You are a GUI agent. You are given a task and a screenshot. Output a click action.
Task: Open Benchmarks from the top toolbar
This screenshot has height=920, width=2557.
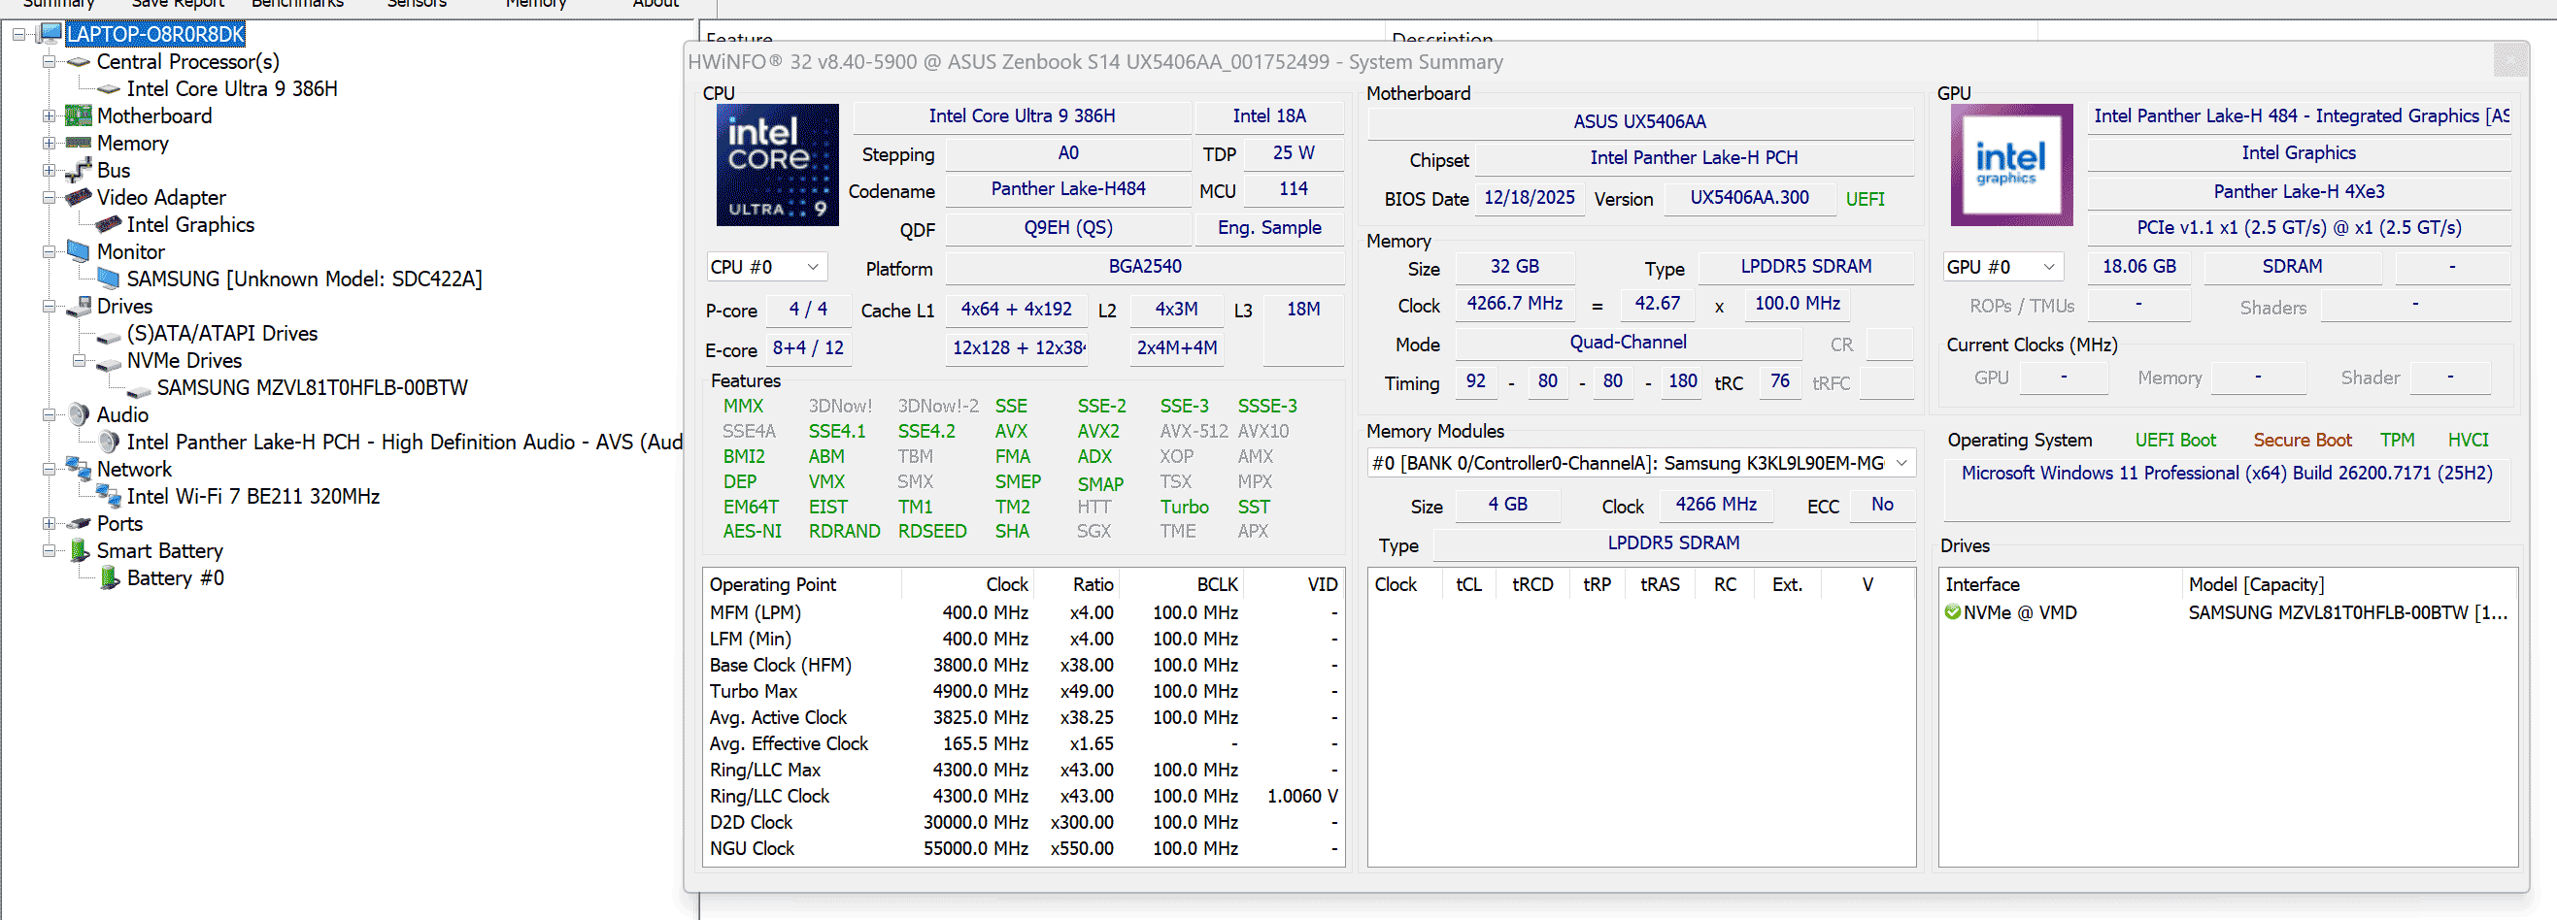pos(297,4)
